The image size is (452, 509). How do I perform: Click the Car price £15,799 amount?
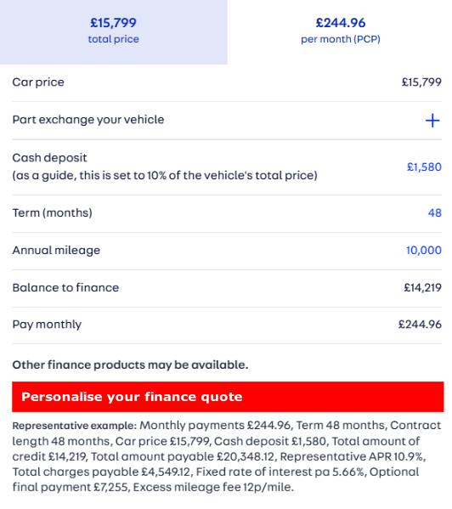coord(421,82)
